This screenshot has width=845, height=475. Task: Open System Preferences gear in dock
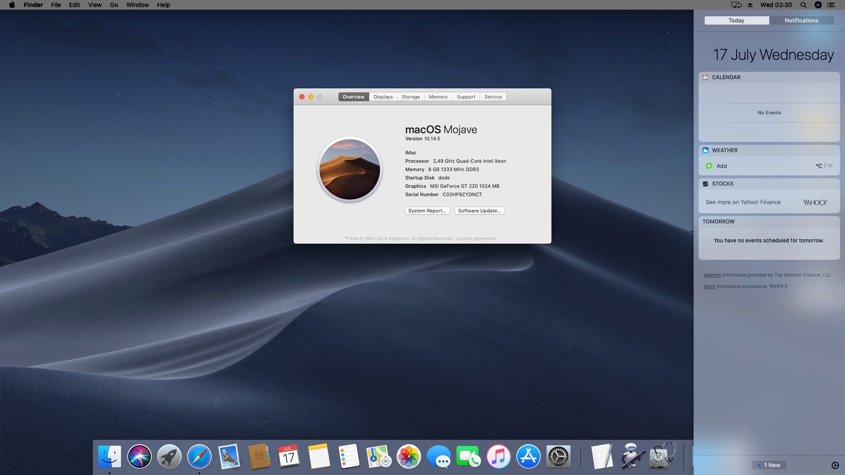[x=558, y=457]
